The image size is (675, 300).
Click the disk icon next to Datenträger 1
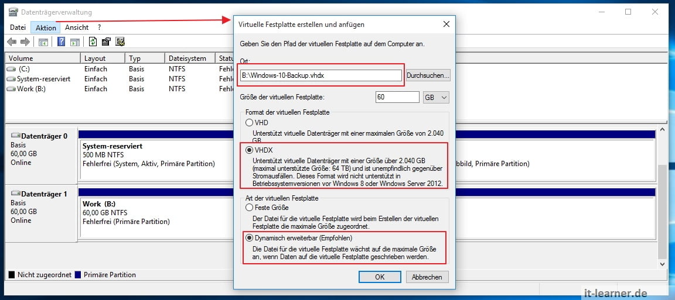(16, 194)
